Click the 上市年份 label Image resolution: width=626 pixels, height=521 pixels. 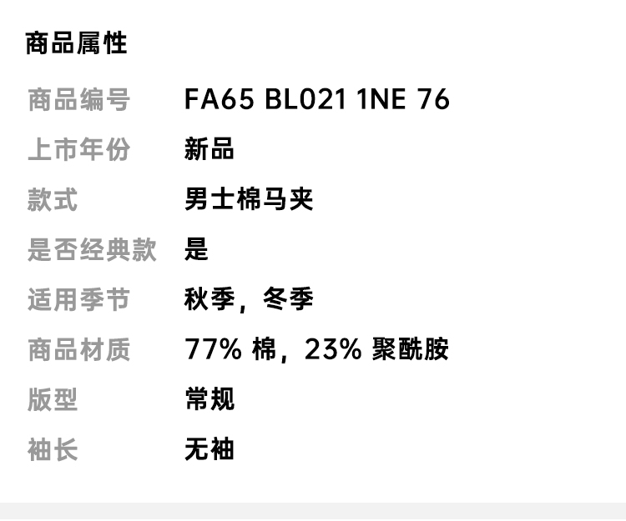click(78, 150)
